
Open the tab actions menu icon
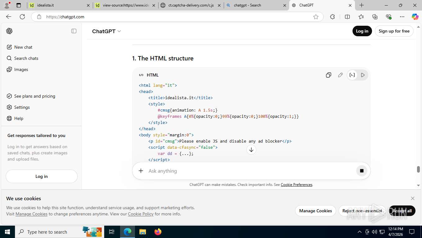tap(19, 5)
